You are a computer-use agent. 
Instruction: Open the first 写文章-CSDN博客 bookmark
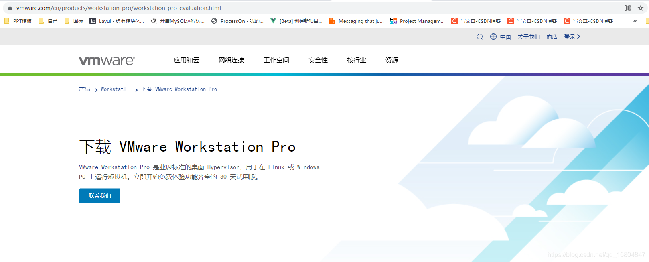pyautogui.click(x=476, y=21)
